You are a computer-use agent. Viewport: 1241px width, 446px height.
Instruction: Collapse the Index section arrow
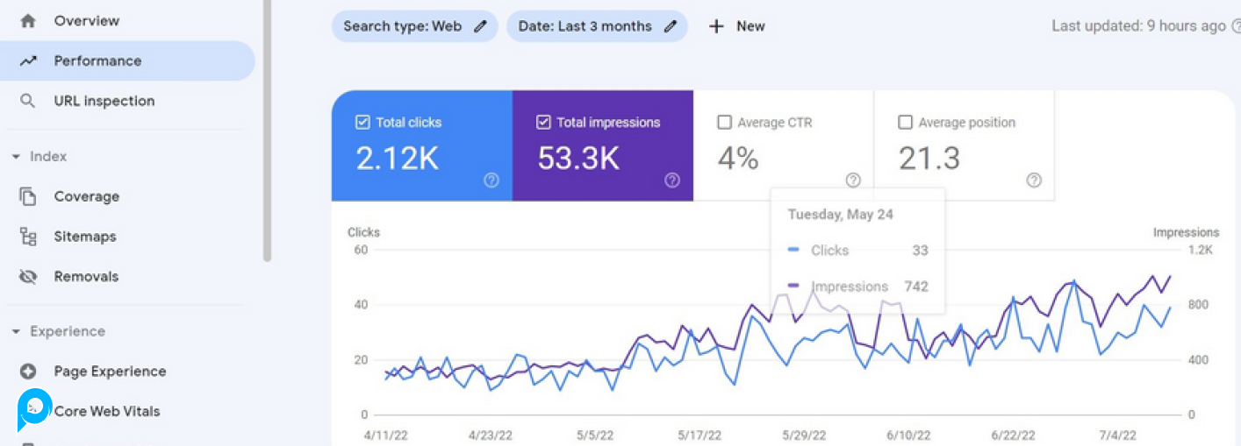16,157
